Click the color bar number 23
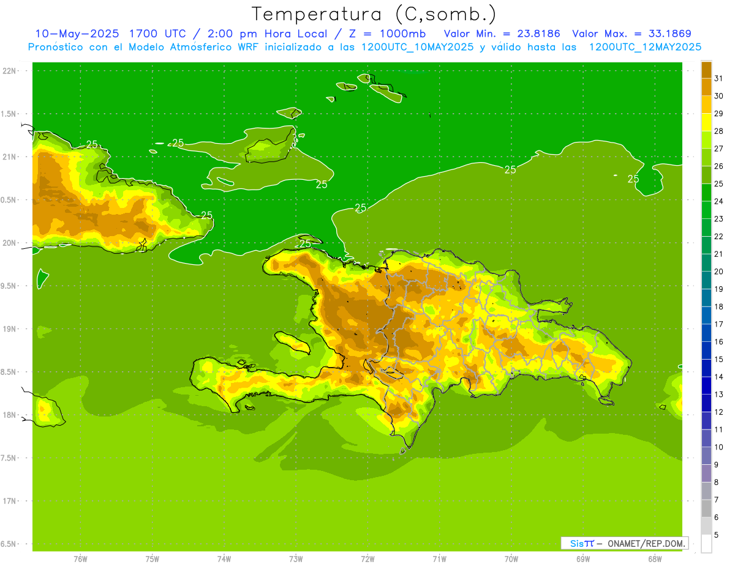This screenshot has height=567, width=735. coord(718,219)
